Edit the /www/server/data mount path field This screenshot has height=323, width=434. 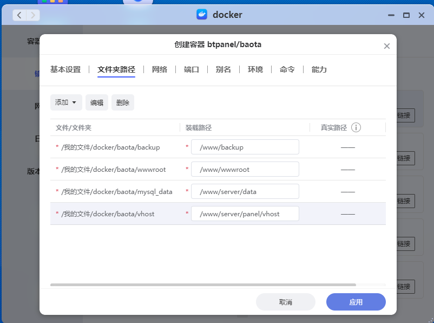(245, 191)
